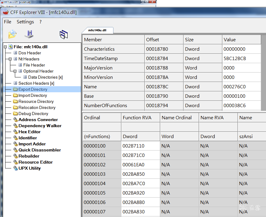This screenshot has height=217, width=266.
Task: Collapse the Nt Headers tree branch
Action: [10, 59]
